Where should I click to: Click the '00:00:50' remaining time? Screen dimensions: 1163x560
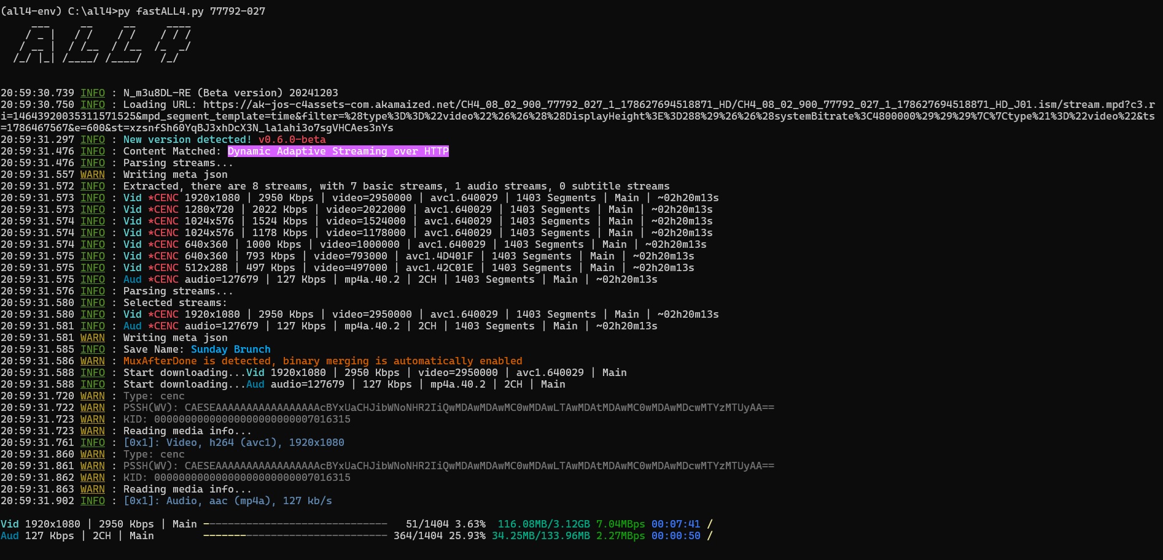pos(676,536)
